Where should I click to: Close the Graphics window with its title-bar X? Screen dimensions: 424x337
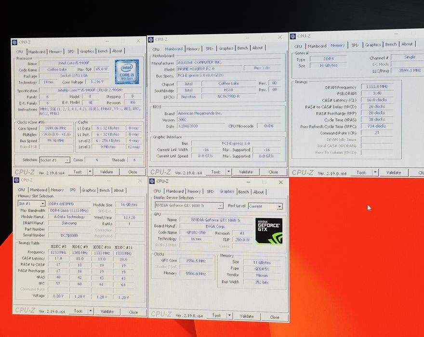pos(281,182)
